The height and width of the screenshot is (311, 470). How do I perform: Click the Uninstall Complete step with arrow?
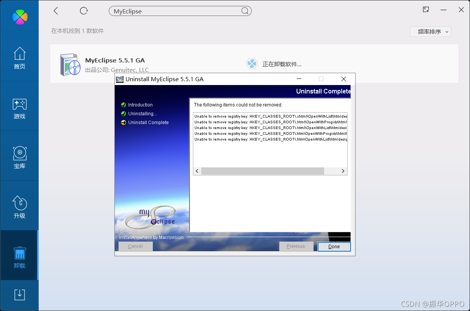click(149, 123)
